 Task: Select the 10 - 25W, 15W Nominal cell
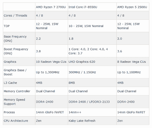click(x=92, y=26)
